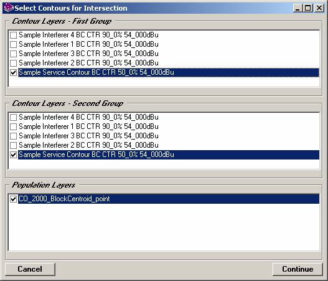
Task: Enable Sample Interferer 1 in Second Group
Action: coord(14,126)
